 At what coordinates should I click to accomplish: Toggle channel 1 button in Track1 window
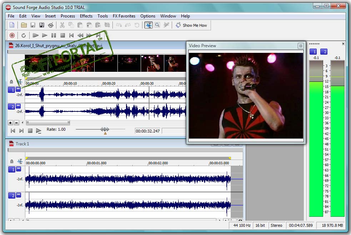(12, 169)
